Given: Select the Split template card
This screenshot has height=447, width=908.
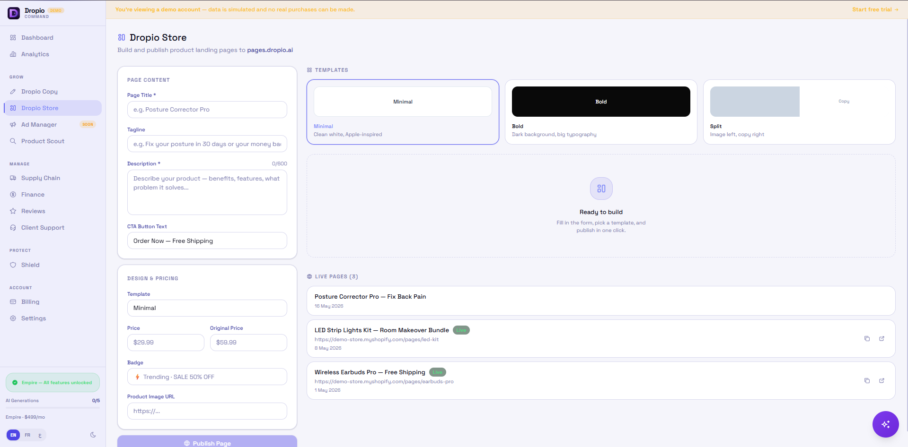Looking at the screenshot, I should coord(799,112).
